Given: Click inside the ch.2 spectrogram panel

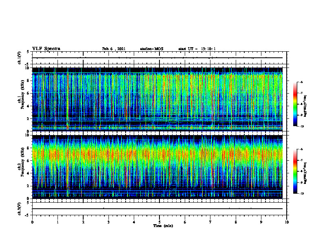Looking at the screenshot, I should pos(157,167).
